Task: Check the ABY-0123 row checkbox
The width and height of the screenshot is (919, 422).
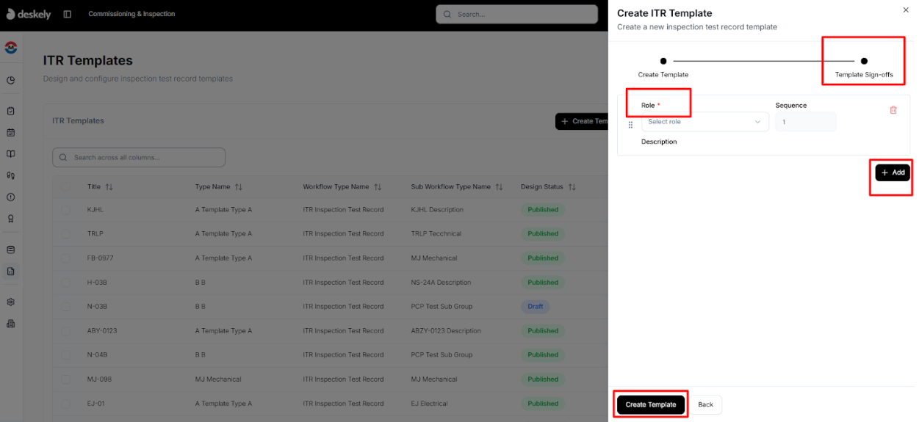Action: tap(65, 331)
